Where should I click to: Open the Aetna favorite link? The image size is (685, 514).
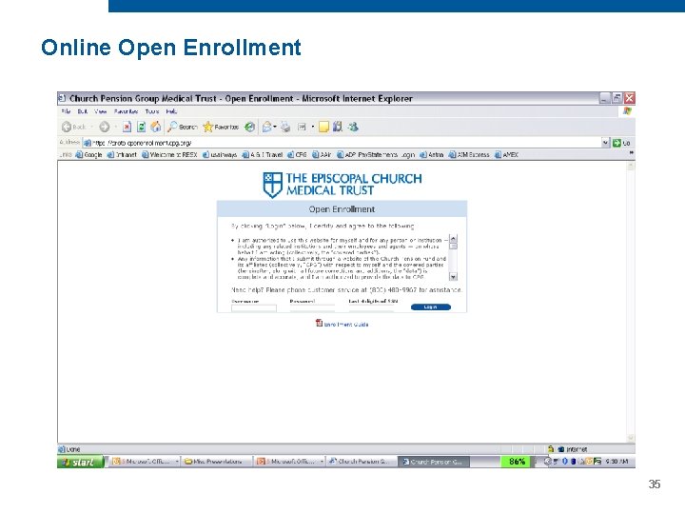pyautogui.click(x=432, y=155)
